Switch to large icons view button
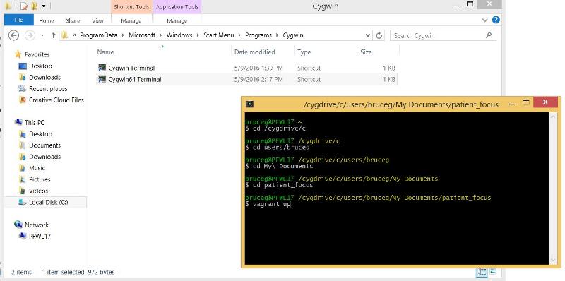The image size is (565, 281). 492,272
